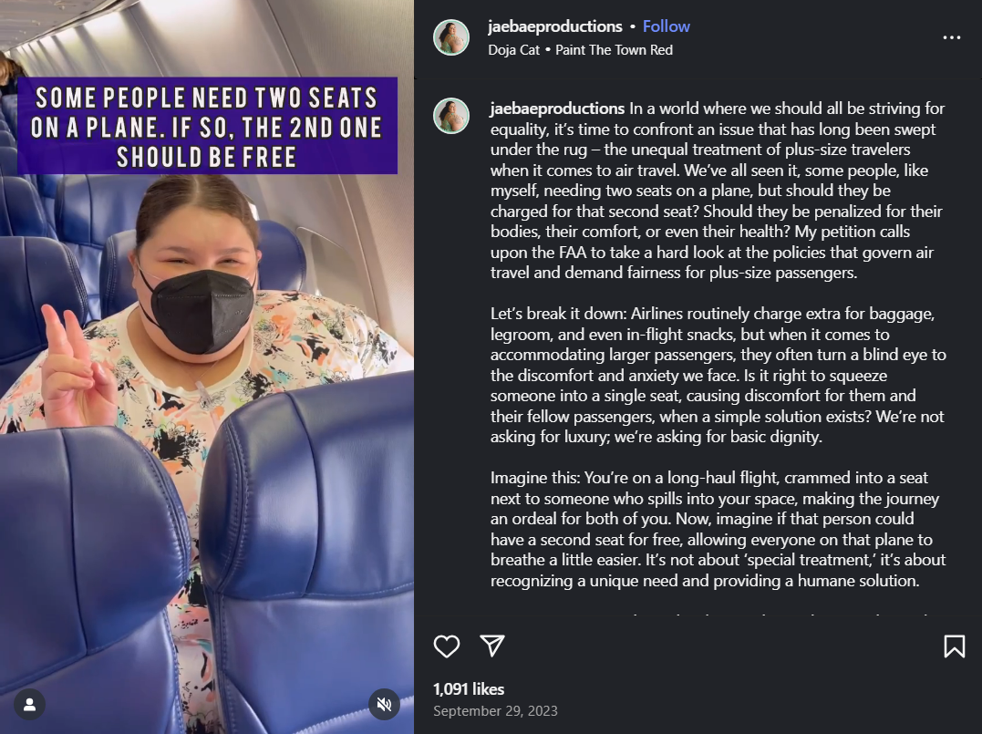Open the September 29, 2023 date link
This screenshot has width=982, height=734.
[x=495, y=711]
